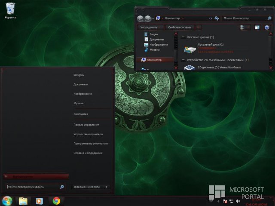The width and height of the screenshot is (275, 206).
Task: Click the Видео library icon
Action: coord(146,34)
